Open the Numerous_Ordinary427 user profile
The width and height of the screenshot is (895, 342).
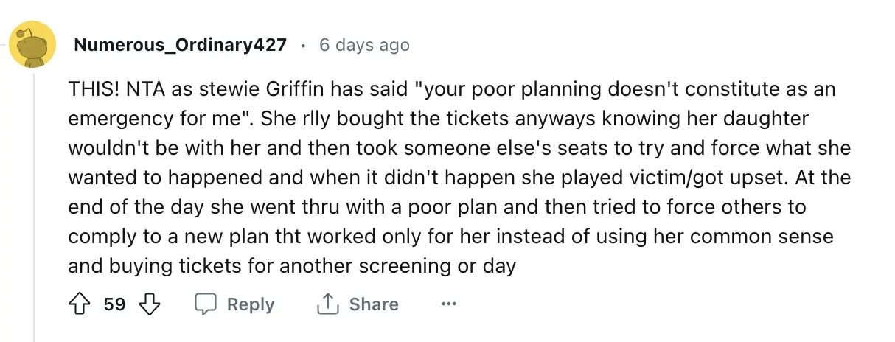(x=180, y=45)
